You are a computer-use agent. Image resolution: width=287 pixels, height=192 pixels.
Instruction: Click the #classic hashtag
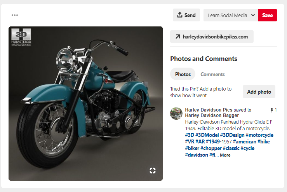[x=231, y=148]
